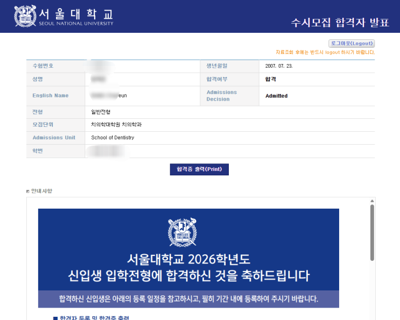Click the registration reminder banner subtitle
This screenshot has height=320, width=400.
coord(188,299)
